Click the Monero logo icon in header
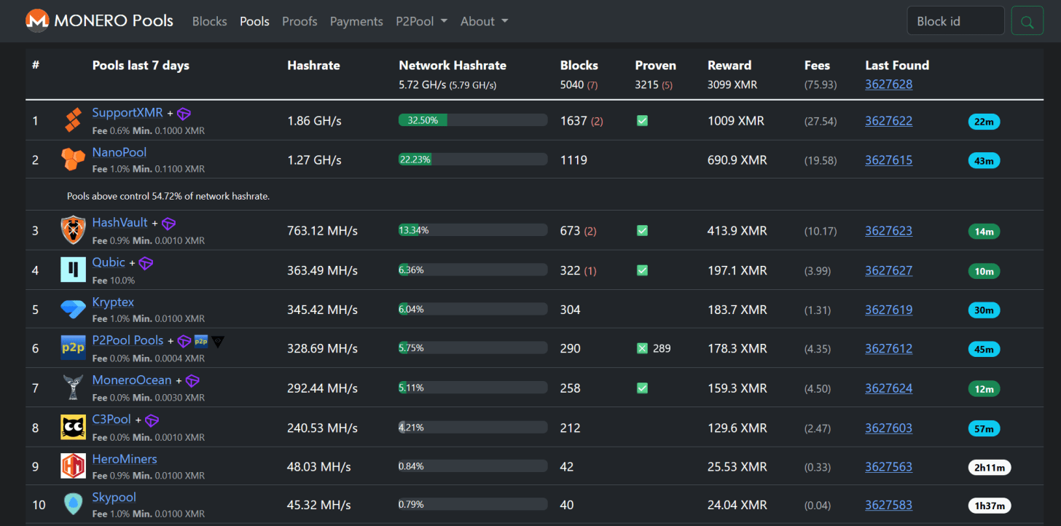This screenshot has width=1061, height=526. click(37, 20)
